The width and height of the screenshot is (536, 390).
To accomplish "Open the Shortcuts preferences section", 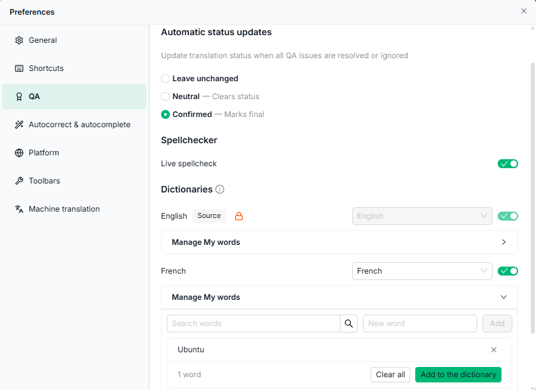I will (74, 68).
